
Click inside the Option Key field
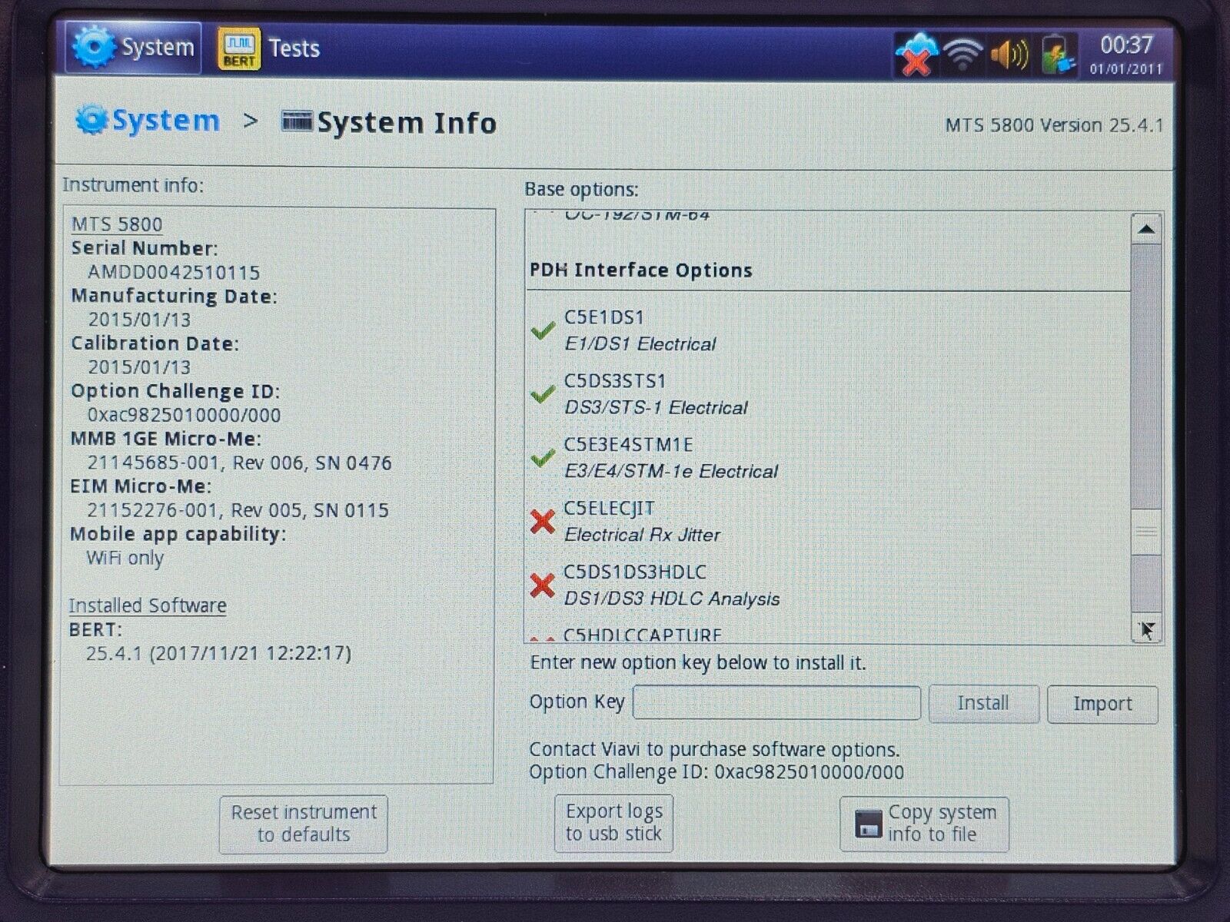776,702
